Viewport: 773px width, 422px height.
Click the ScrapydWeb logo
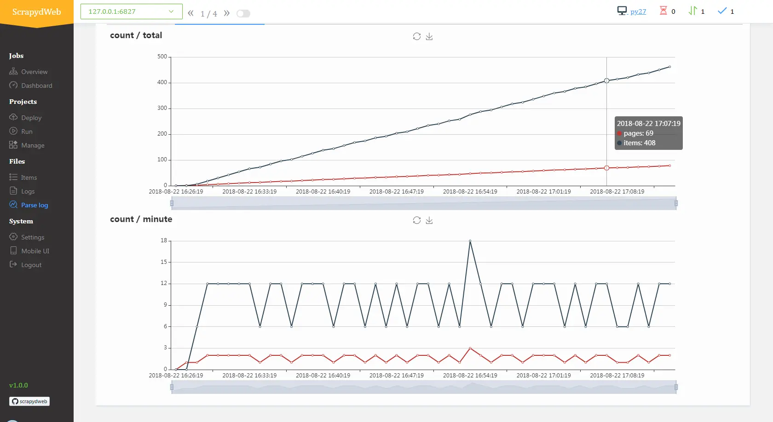[37, 12]
